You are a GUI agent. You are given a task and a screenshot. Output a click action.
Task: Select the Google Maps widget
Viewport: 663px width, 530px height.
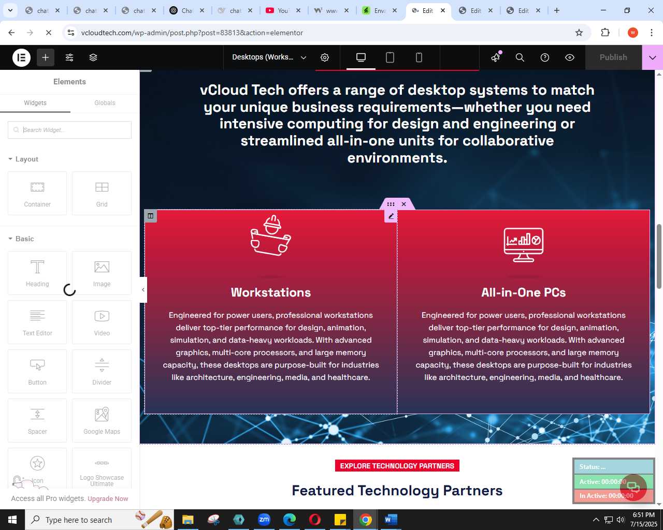coord(102,420)
